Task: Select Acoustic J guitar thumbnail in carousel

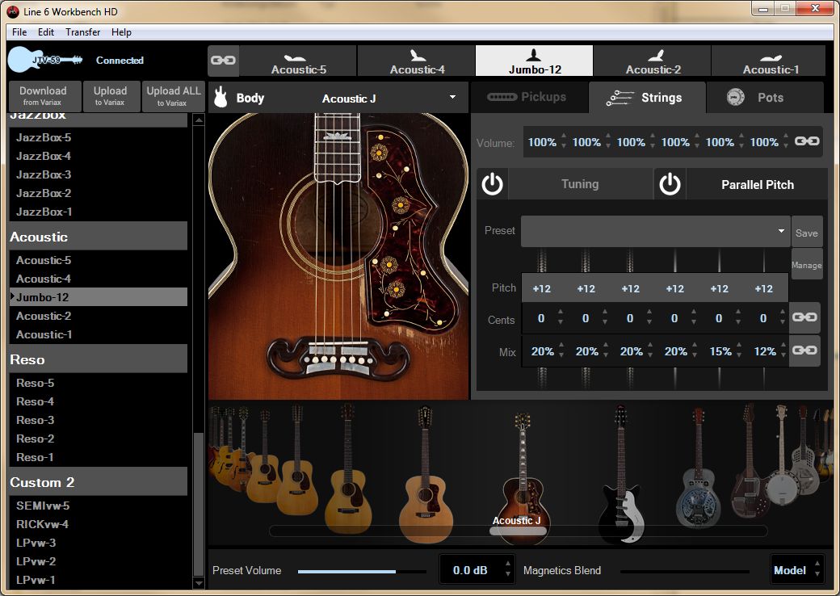Action: (523, 476)
